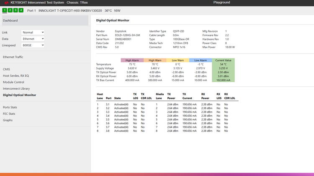The width and height of the screenshot is (314, 176).
Task: Open Interconnect Library page
Action: [16, 88]
